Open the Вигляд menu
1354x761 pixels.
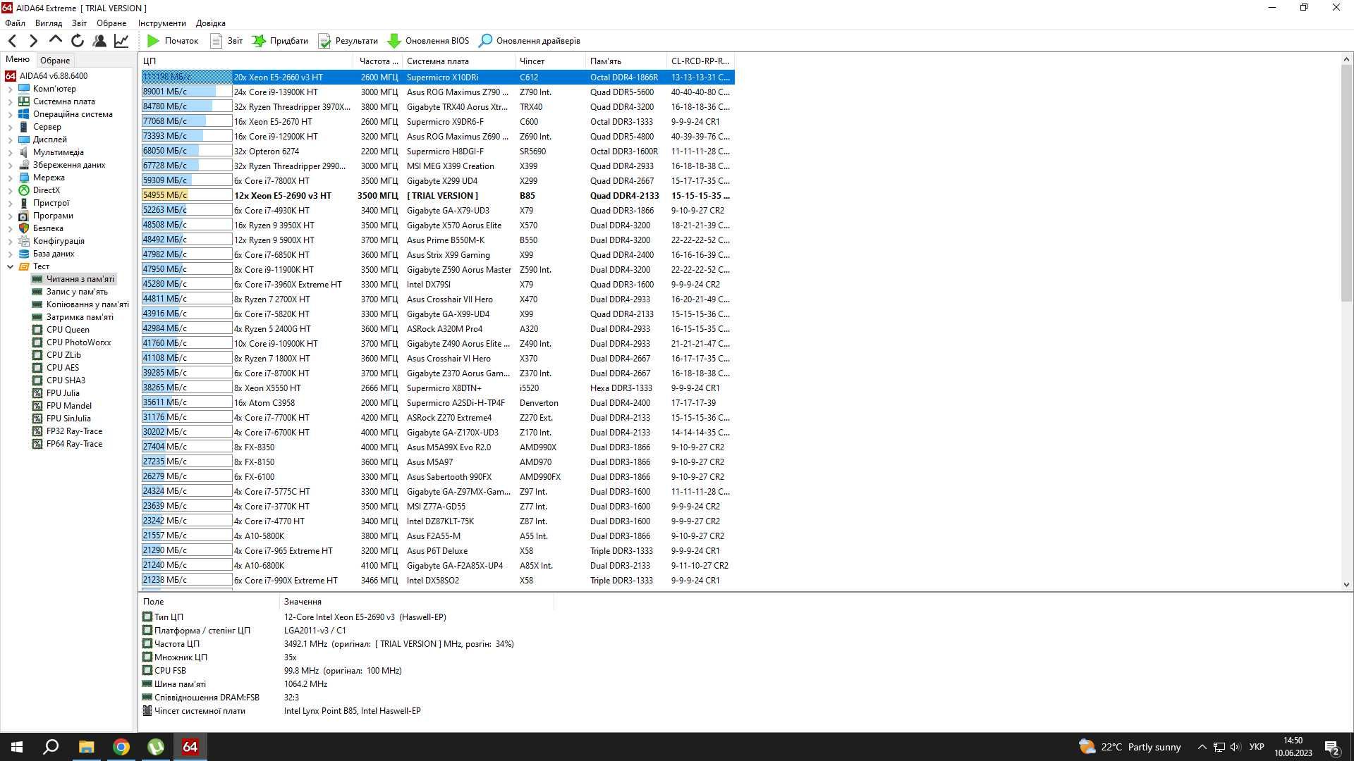[49, 23]
